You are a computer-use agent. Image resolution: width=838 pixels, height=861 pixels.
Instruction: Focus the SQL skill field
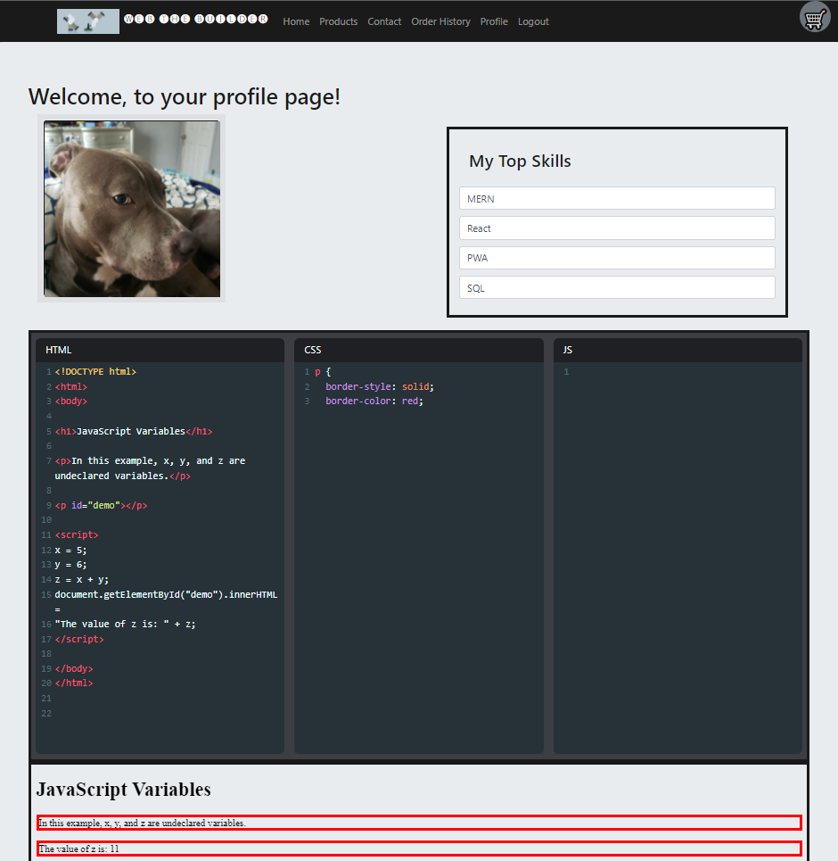coord(617,287)
